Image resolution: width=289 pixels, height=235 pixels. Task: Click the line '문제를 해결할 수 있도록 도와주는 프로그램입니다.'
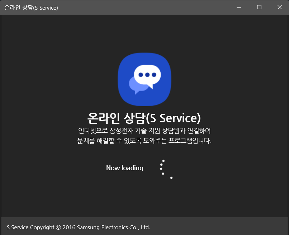tap(144, 141)
